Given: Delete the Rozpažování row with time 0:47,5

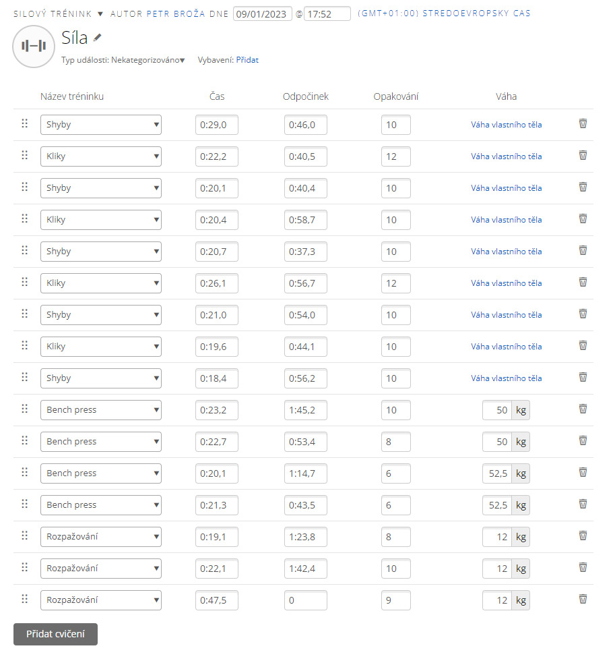Looking at the screenshot, I should coord(583,599).
